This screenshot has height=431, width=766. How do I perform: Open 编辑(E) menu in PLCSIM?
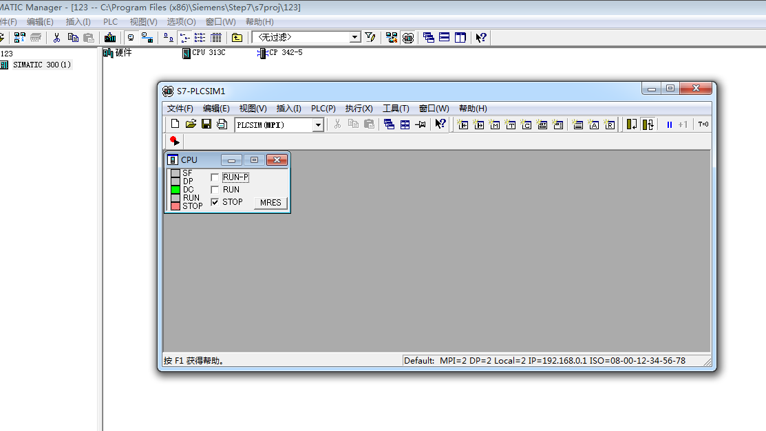pyautogui.click(x=216, y=109)
